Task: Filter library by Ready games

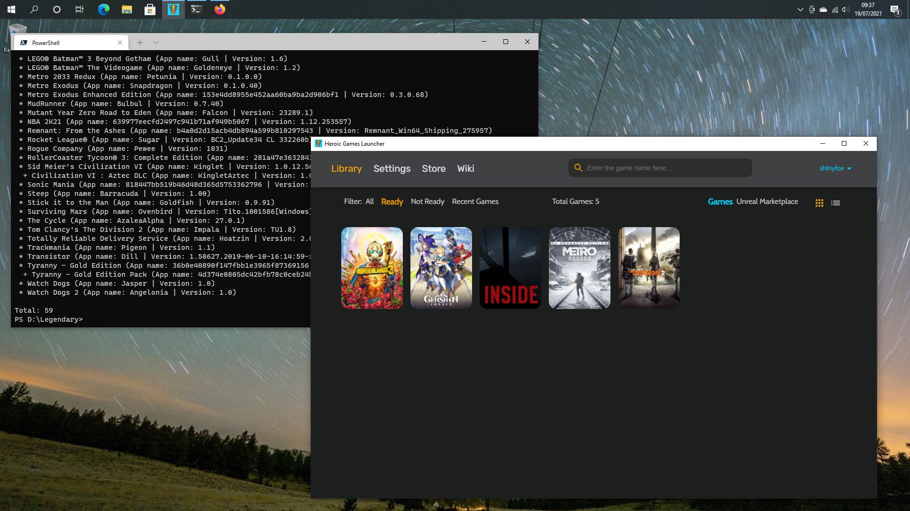Action: [x=392, y=202]
